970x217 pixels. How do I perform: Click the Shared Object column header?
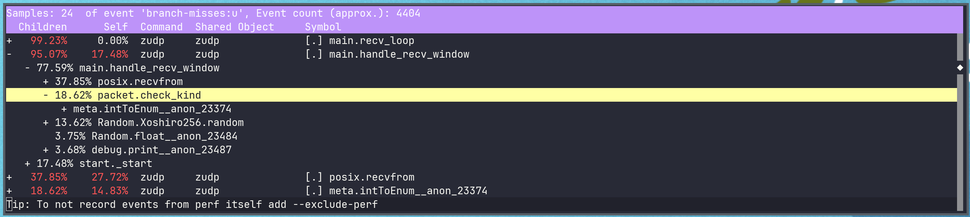(x=235, y=27)
